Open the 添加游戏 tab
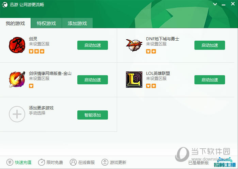 coord(77,23)
